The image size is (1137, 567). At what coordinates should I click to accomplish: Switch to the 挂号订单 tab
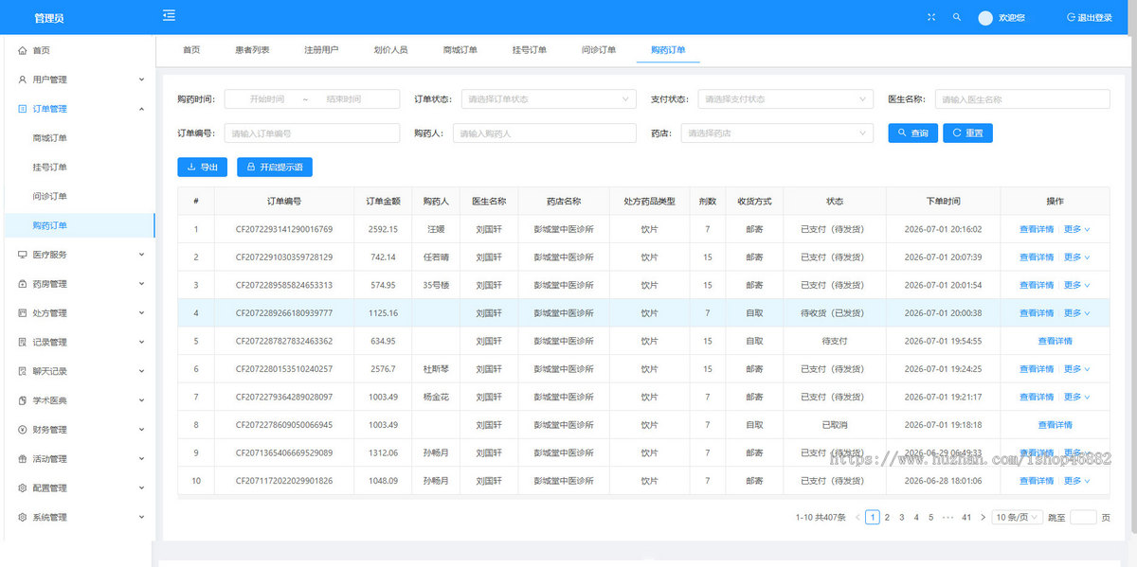pos(530,49)
